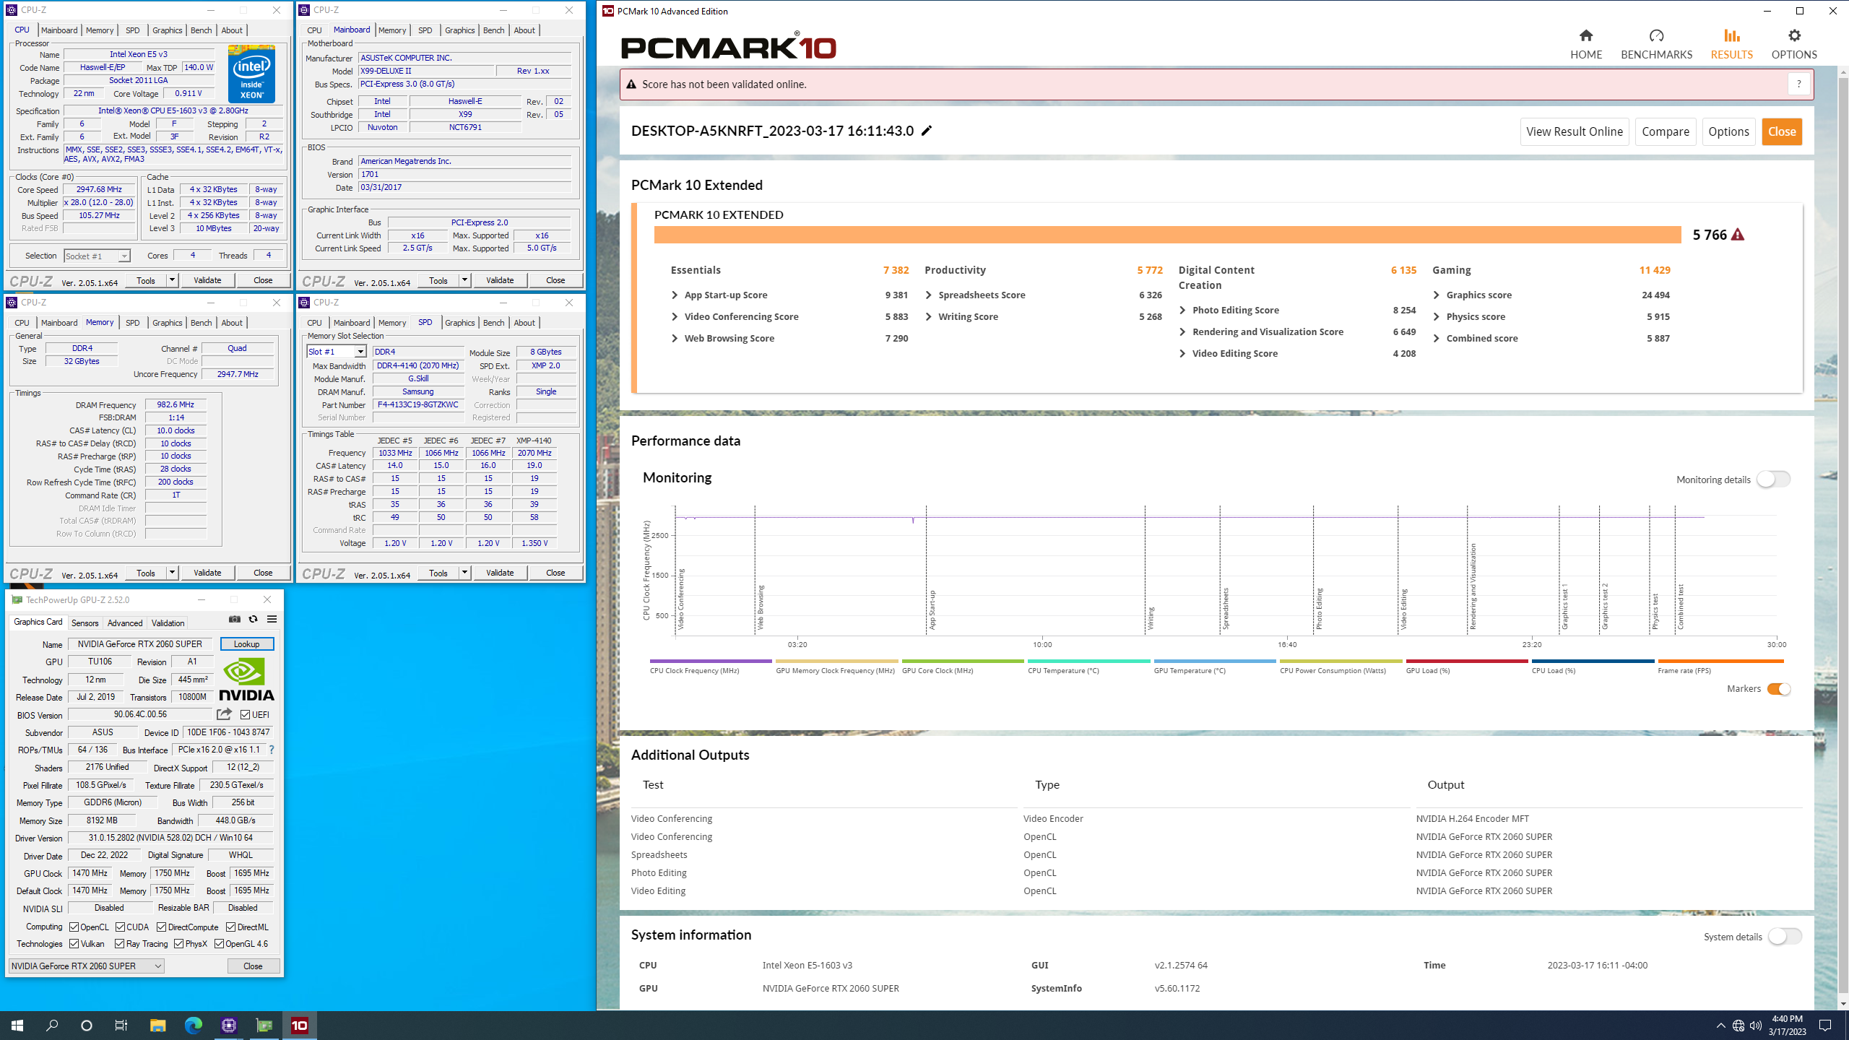This screenshot has height=1040, width=1849.
Task: Toggle UEFI checkbox in GPU-Z
Action: pos(246,714)
